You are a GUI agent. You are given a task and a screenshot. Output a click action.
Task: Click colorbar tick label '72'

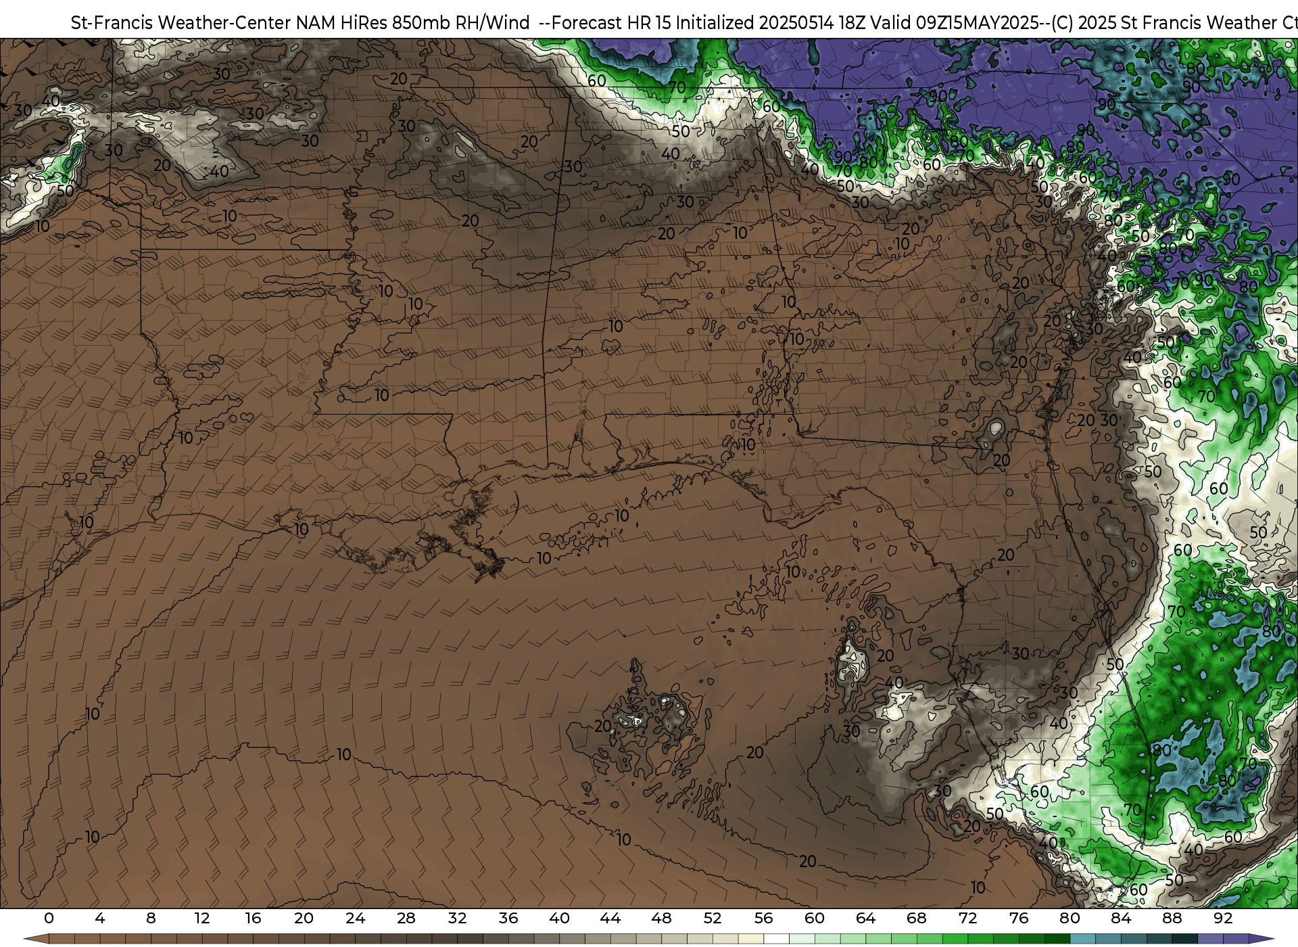pos(967,918)
